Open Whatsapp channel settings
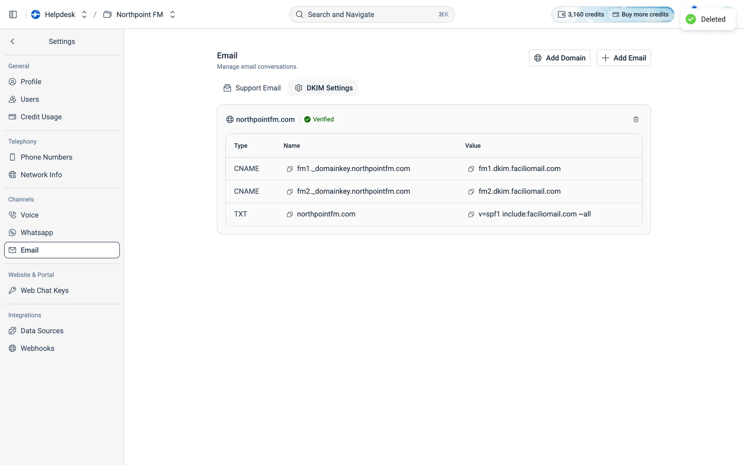This screenshot has height=465, width=744. (x=62, y=232)
